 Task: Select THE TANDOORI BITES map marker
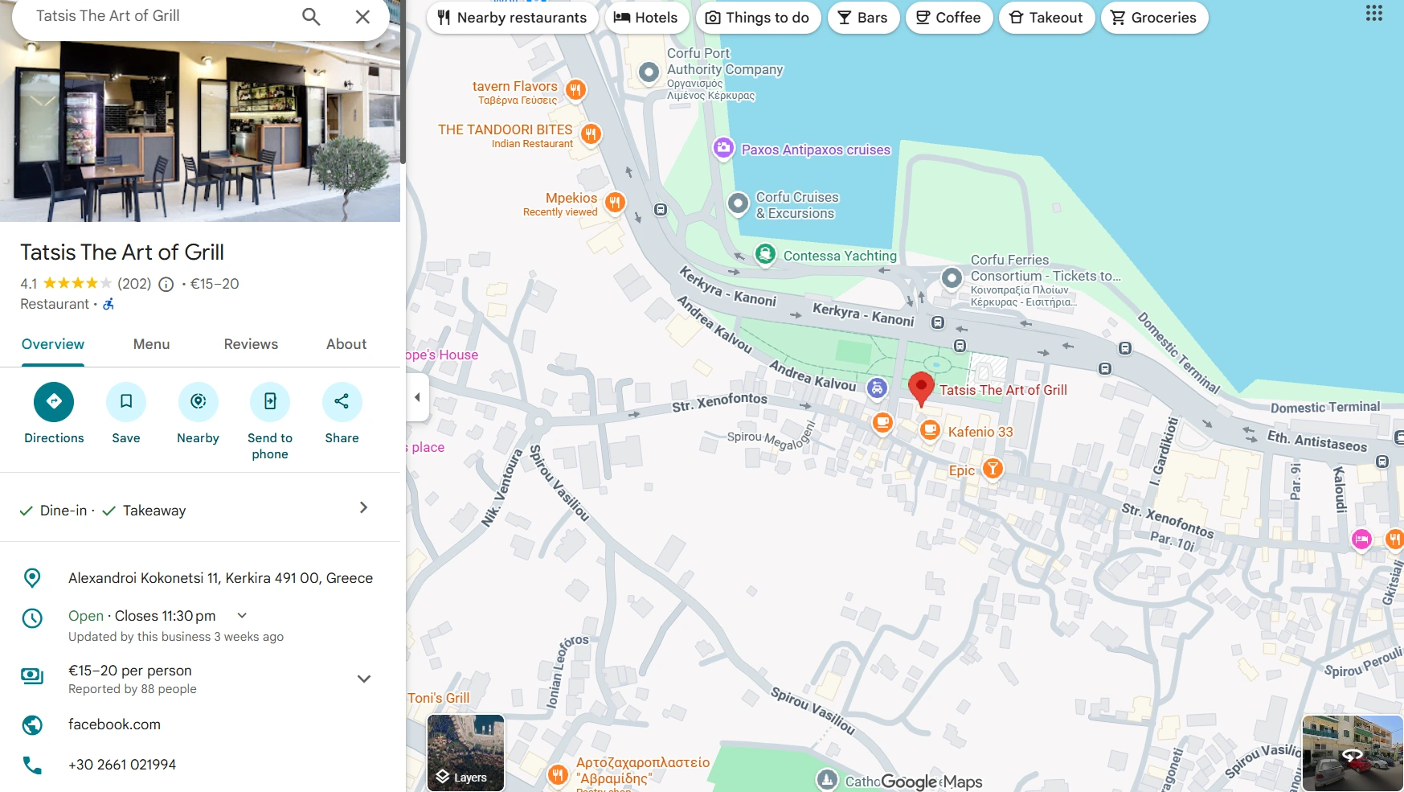coord(591,133)
